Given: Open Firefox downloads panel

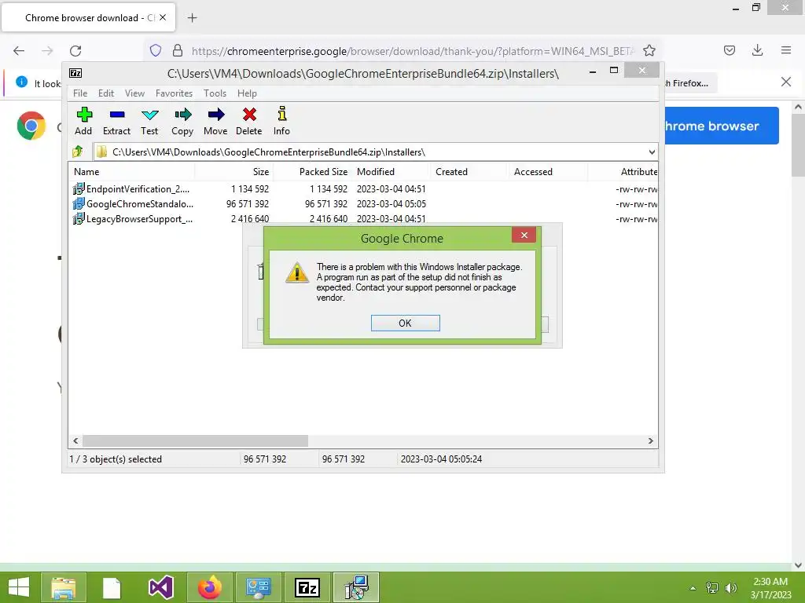Looking at the screenshot, I should [x=757, y=50].
